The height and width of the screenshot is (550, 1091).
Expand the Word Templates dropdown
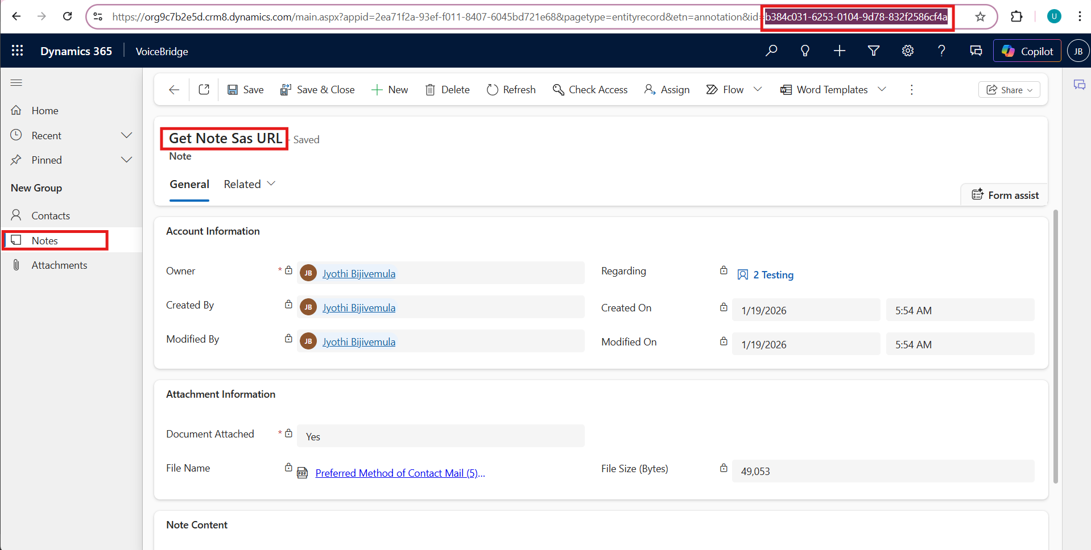882,90
